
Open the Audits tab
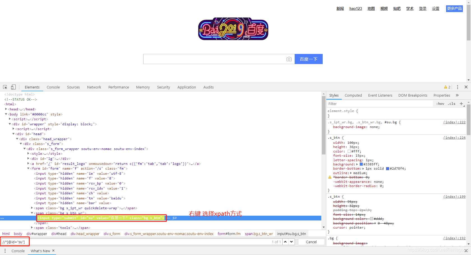click(209, 87)
